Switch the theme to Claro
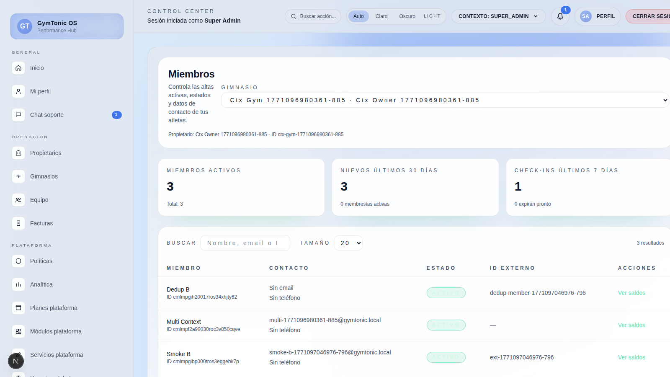This screenshot has width=670, height=377. coord(381,16)
